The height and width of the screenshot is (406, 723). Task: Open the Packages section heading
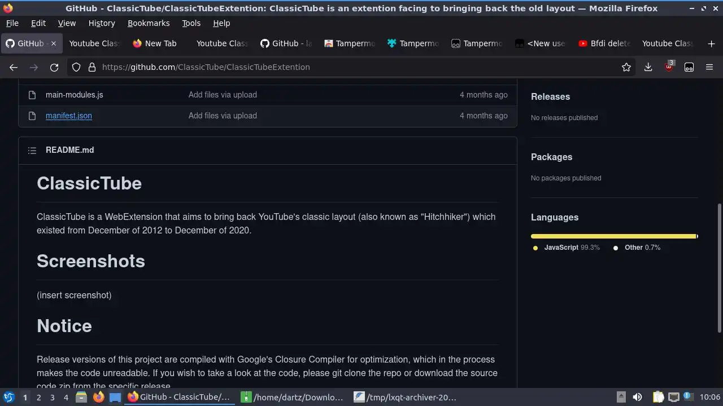pyautogui.click(x=551, y=157)
